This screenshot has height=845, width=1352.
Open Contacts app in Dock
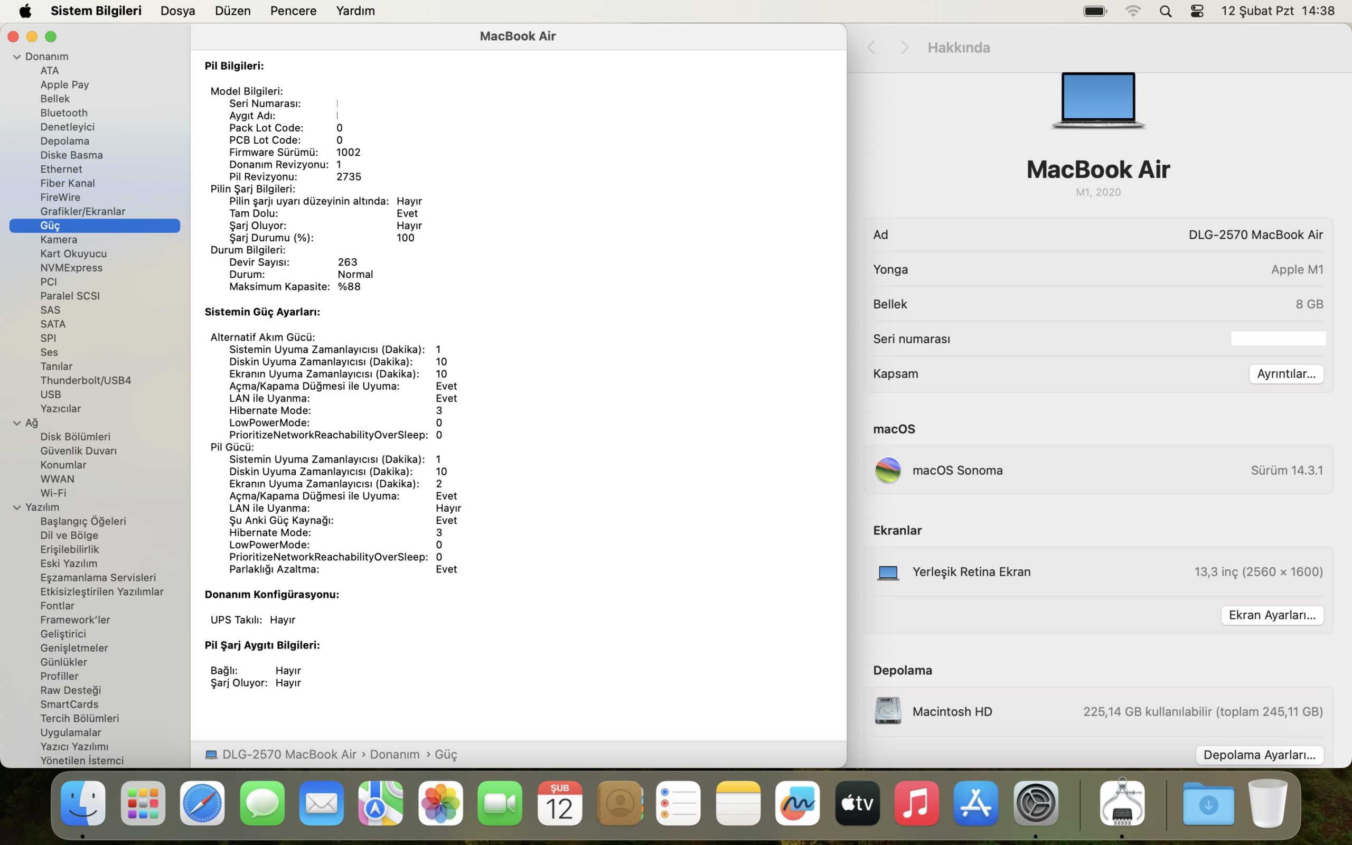click(x=619, y=803)
